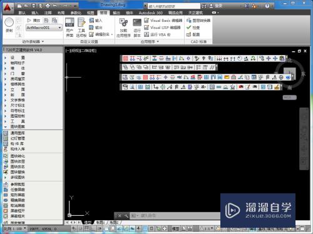313x234 pixels.
Task: Click the CAD standards configure (配置) button
Action: pos(193,34)
